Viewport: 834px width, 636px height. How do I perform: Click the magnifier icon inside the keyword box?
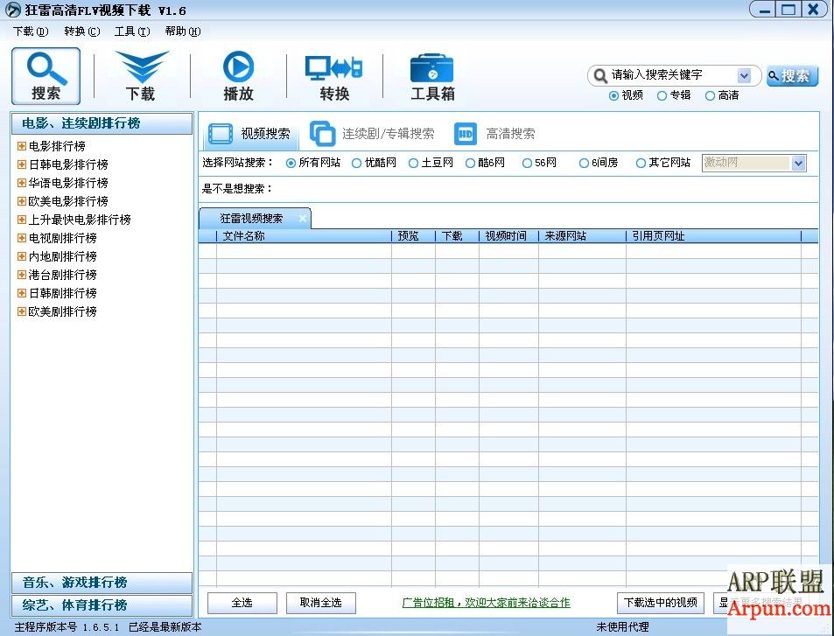pos(599,75)
